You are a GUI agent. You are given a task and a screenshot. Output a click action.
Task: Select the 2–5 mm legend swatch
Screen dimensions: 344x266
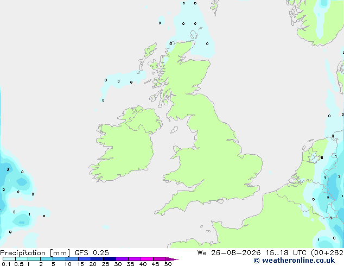point(47,259)
